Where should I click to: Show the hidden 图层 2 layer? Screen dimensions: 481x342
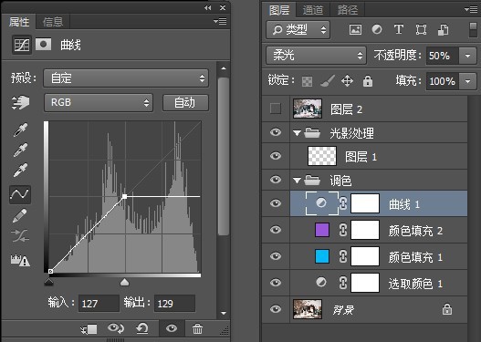coord(276,109)
